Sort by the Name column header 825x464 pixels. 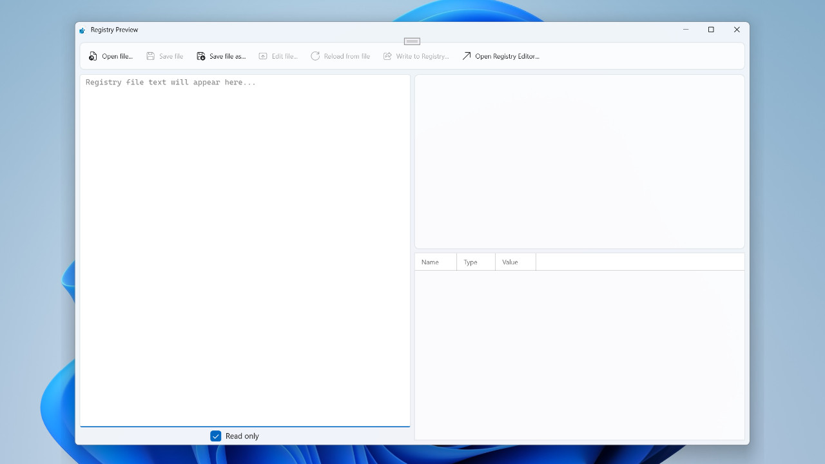[x=430, y=262]
